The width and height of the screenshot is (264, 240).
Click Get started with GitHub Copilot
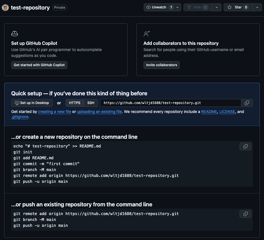point(39,65)
